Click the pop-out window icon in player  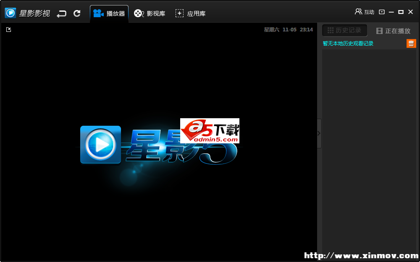[x=8, y=29]
